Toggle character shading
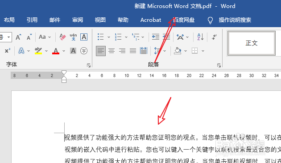281x163 pixels. (x=73, y=51)
